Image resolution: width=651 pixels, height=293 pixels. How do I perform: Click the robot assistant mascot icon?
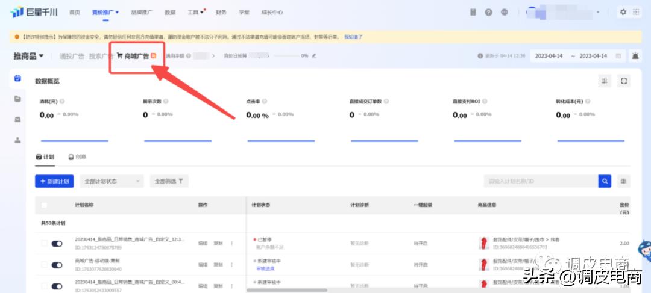pyautogui.click(x=645, y=251)
